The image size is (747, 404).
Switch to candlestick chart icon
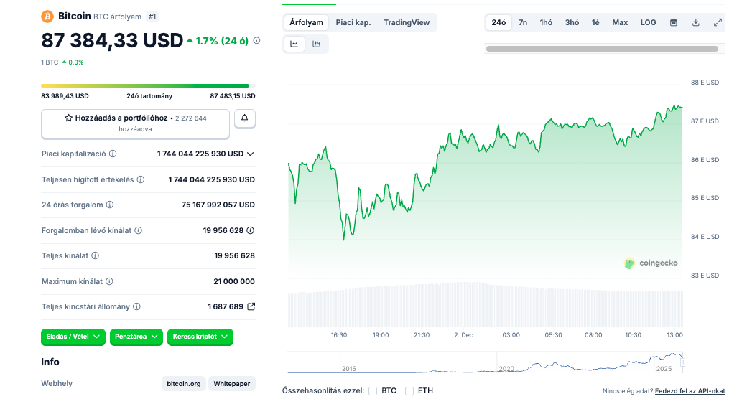coord(316,44)
